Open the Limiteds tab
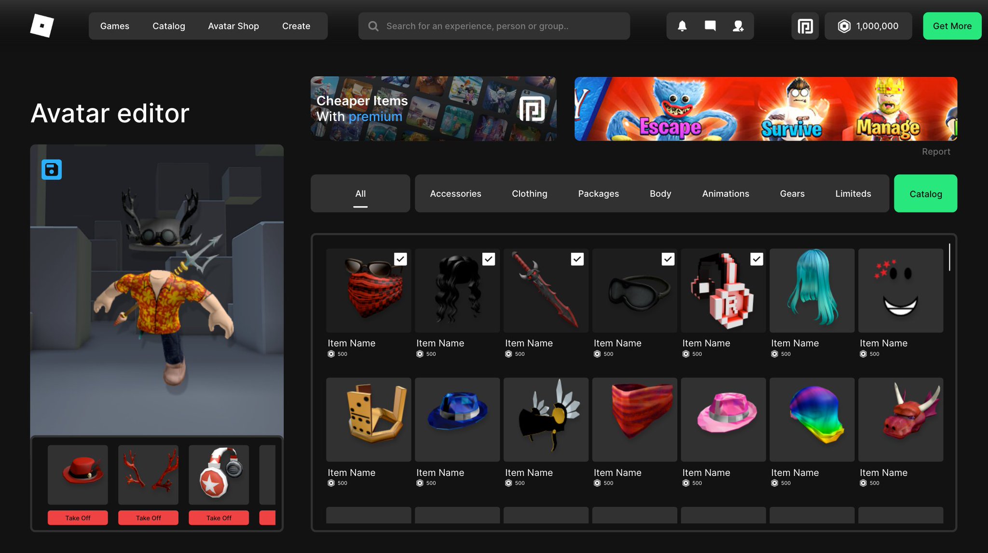The height and width of the screenshot is (553, 988). pyautogui.click(x=853, y=193)
